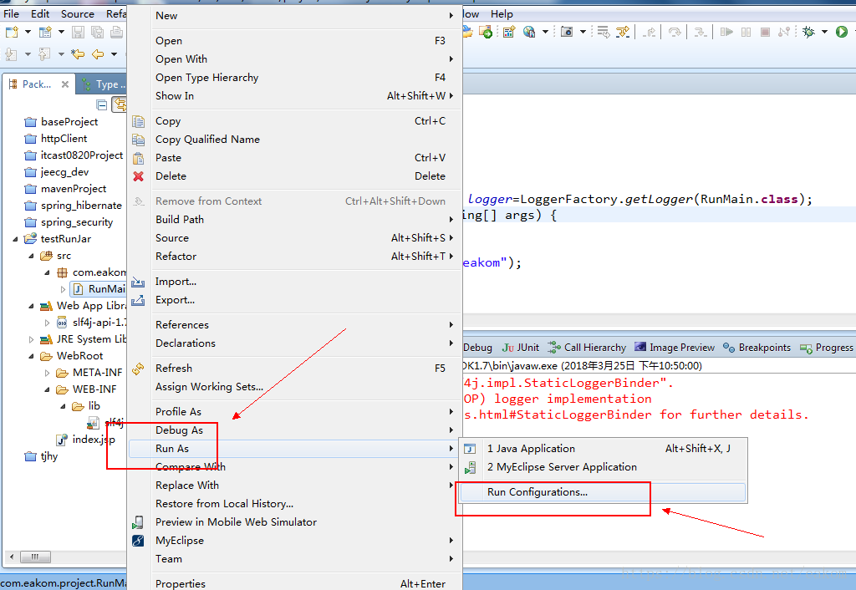Open the Help menu
Viewport: 856px width, 590px height.
pos(502,13)
